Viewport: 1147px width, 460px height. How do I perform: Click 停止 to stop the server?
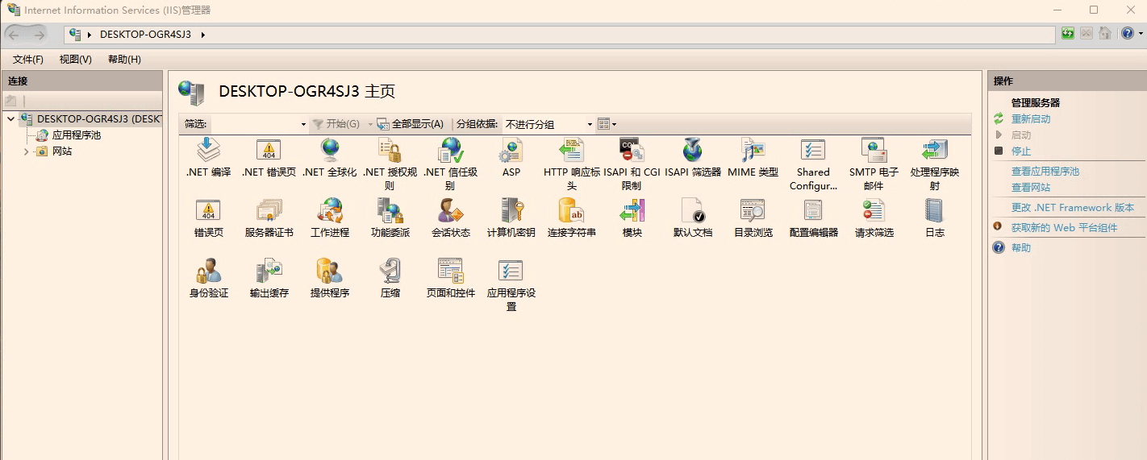pyautogui.click(x=1021, y=151)
